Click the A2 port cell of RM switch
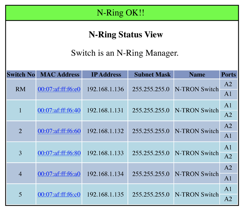 [228, 84]
